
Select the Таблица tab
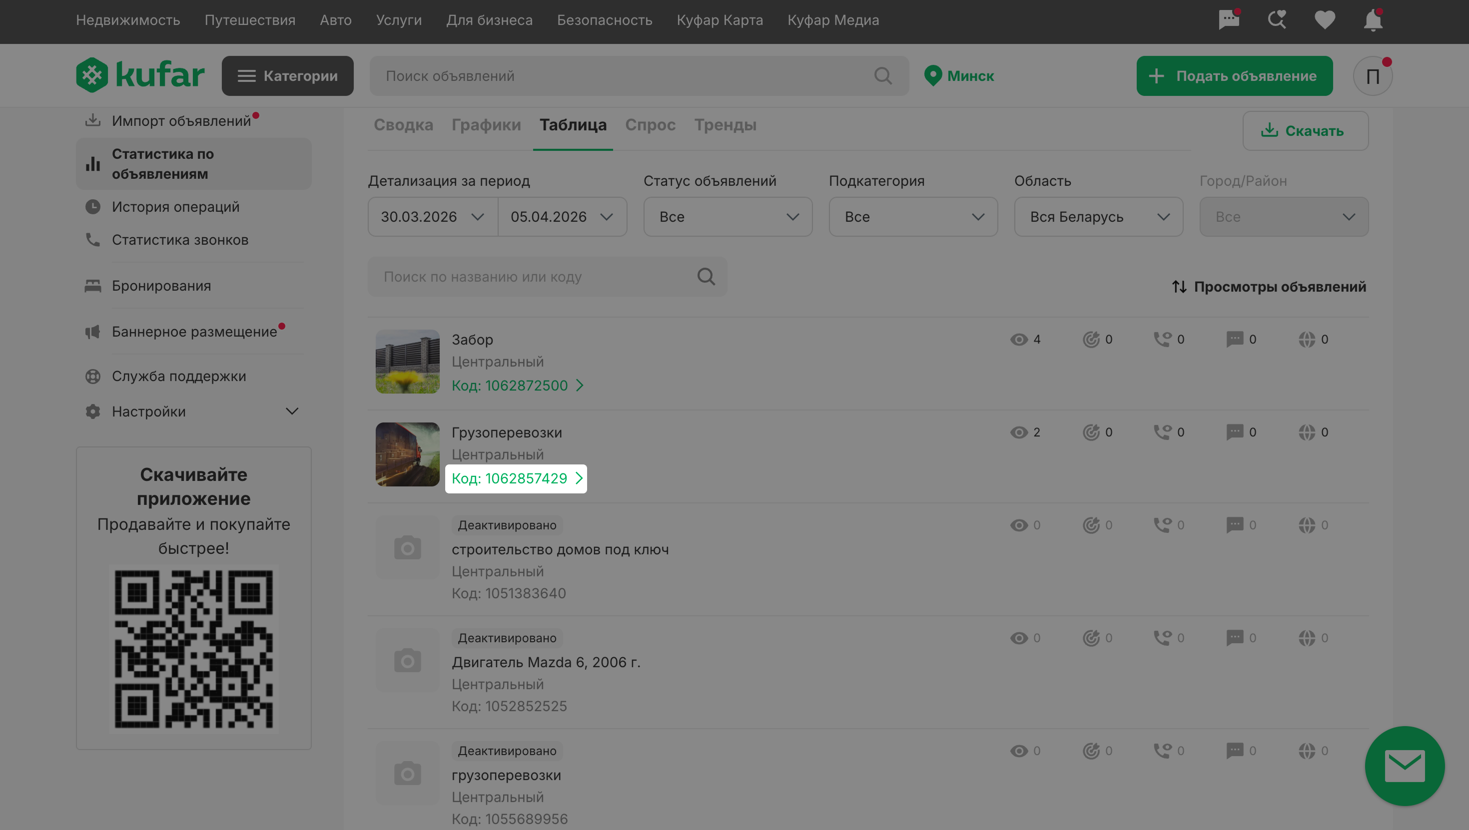pos(573,125)
